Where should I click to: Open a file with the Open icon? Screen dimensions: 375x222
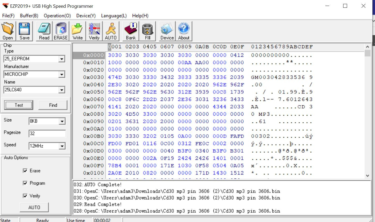(8, 31)
